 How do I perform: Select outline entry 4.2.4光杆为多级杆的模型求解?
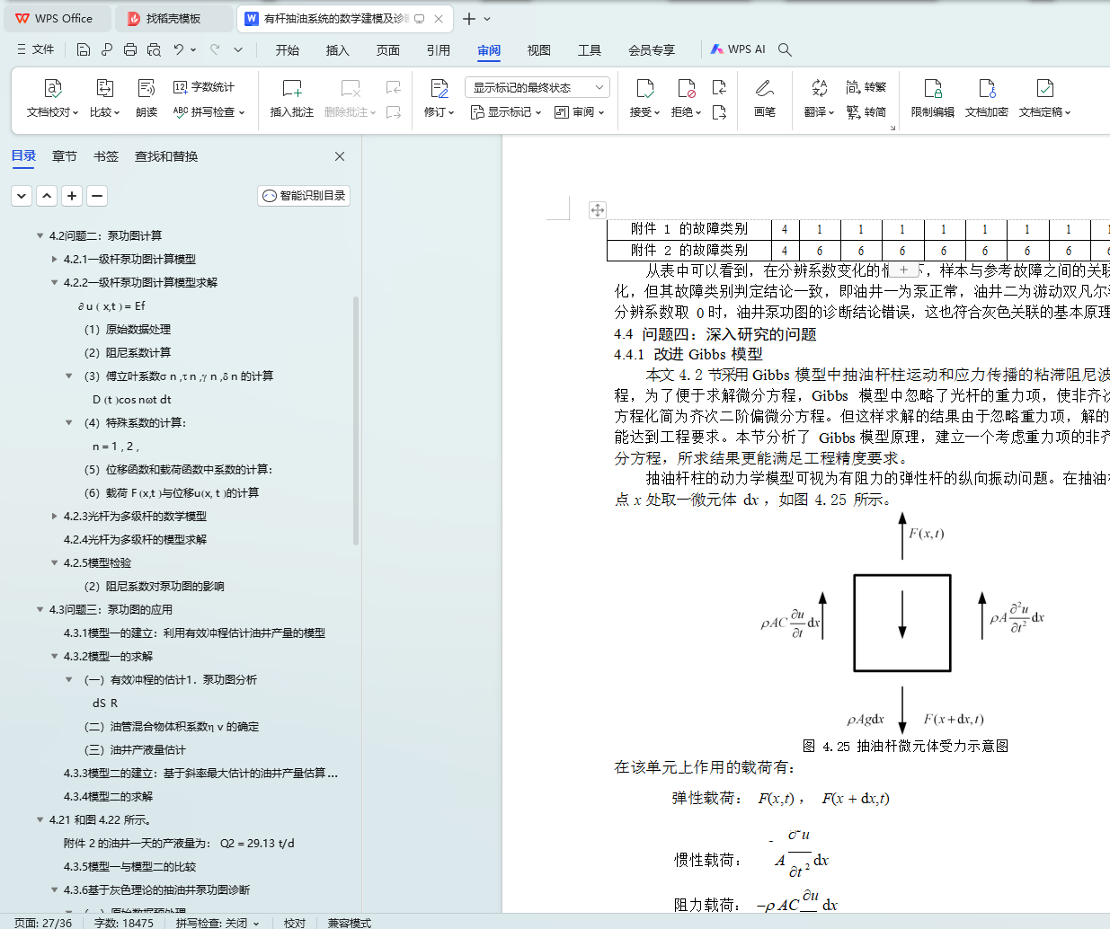(135, 540)
